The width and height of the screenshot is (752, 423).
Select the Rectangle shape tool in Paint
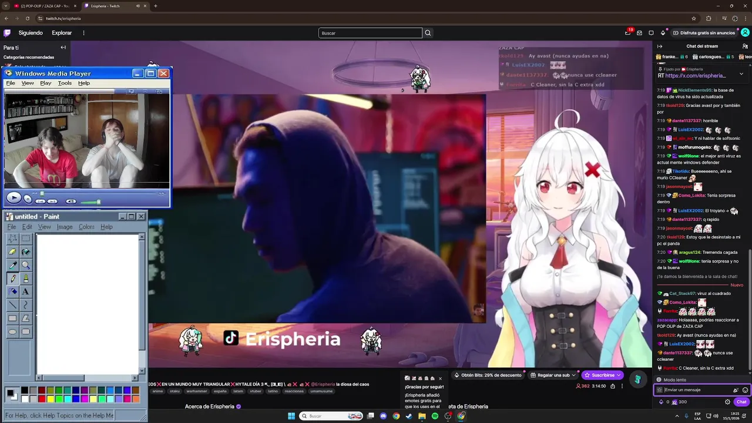tap(12, 318)
